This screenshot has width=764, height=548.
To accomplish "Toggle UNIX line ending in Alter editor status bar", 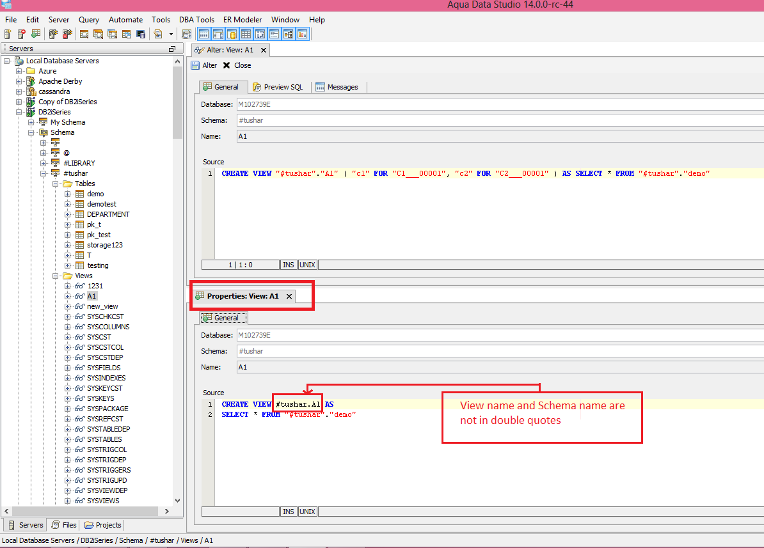I will 307,265.
